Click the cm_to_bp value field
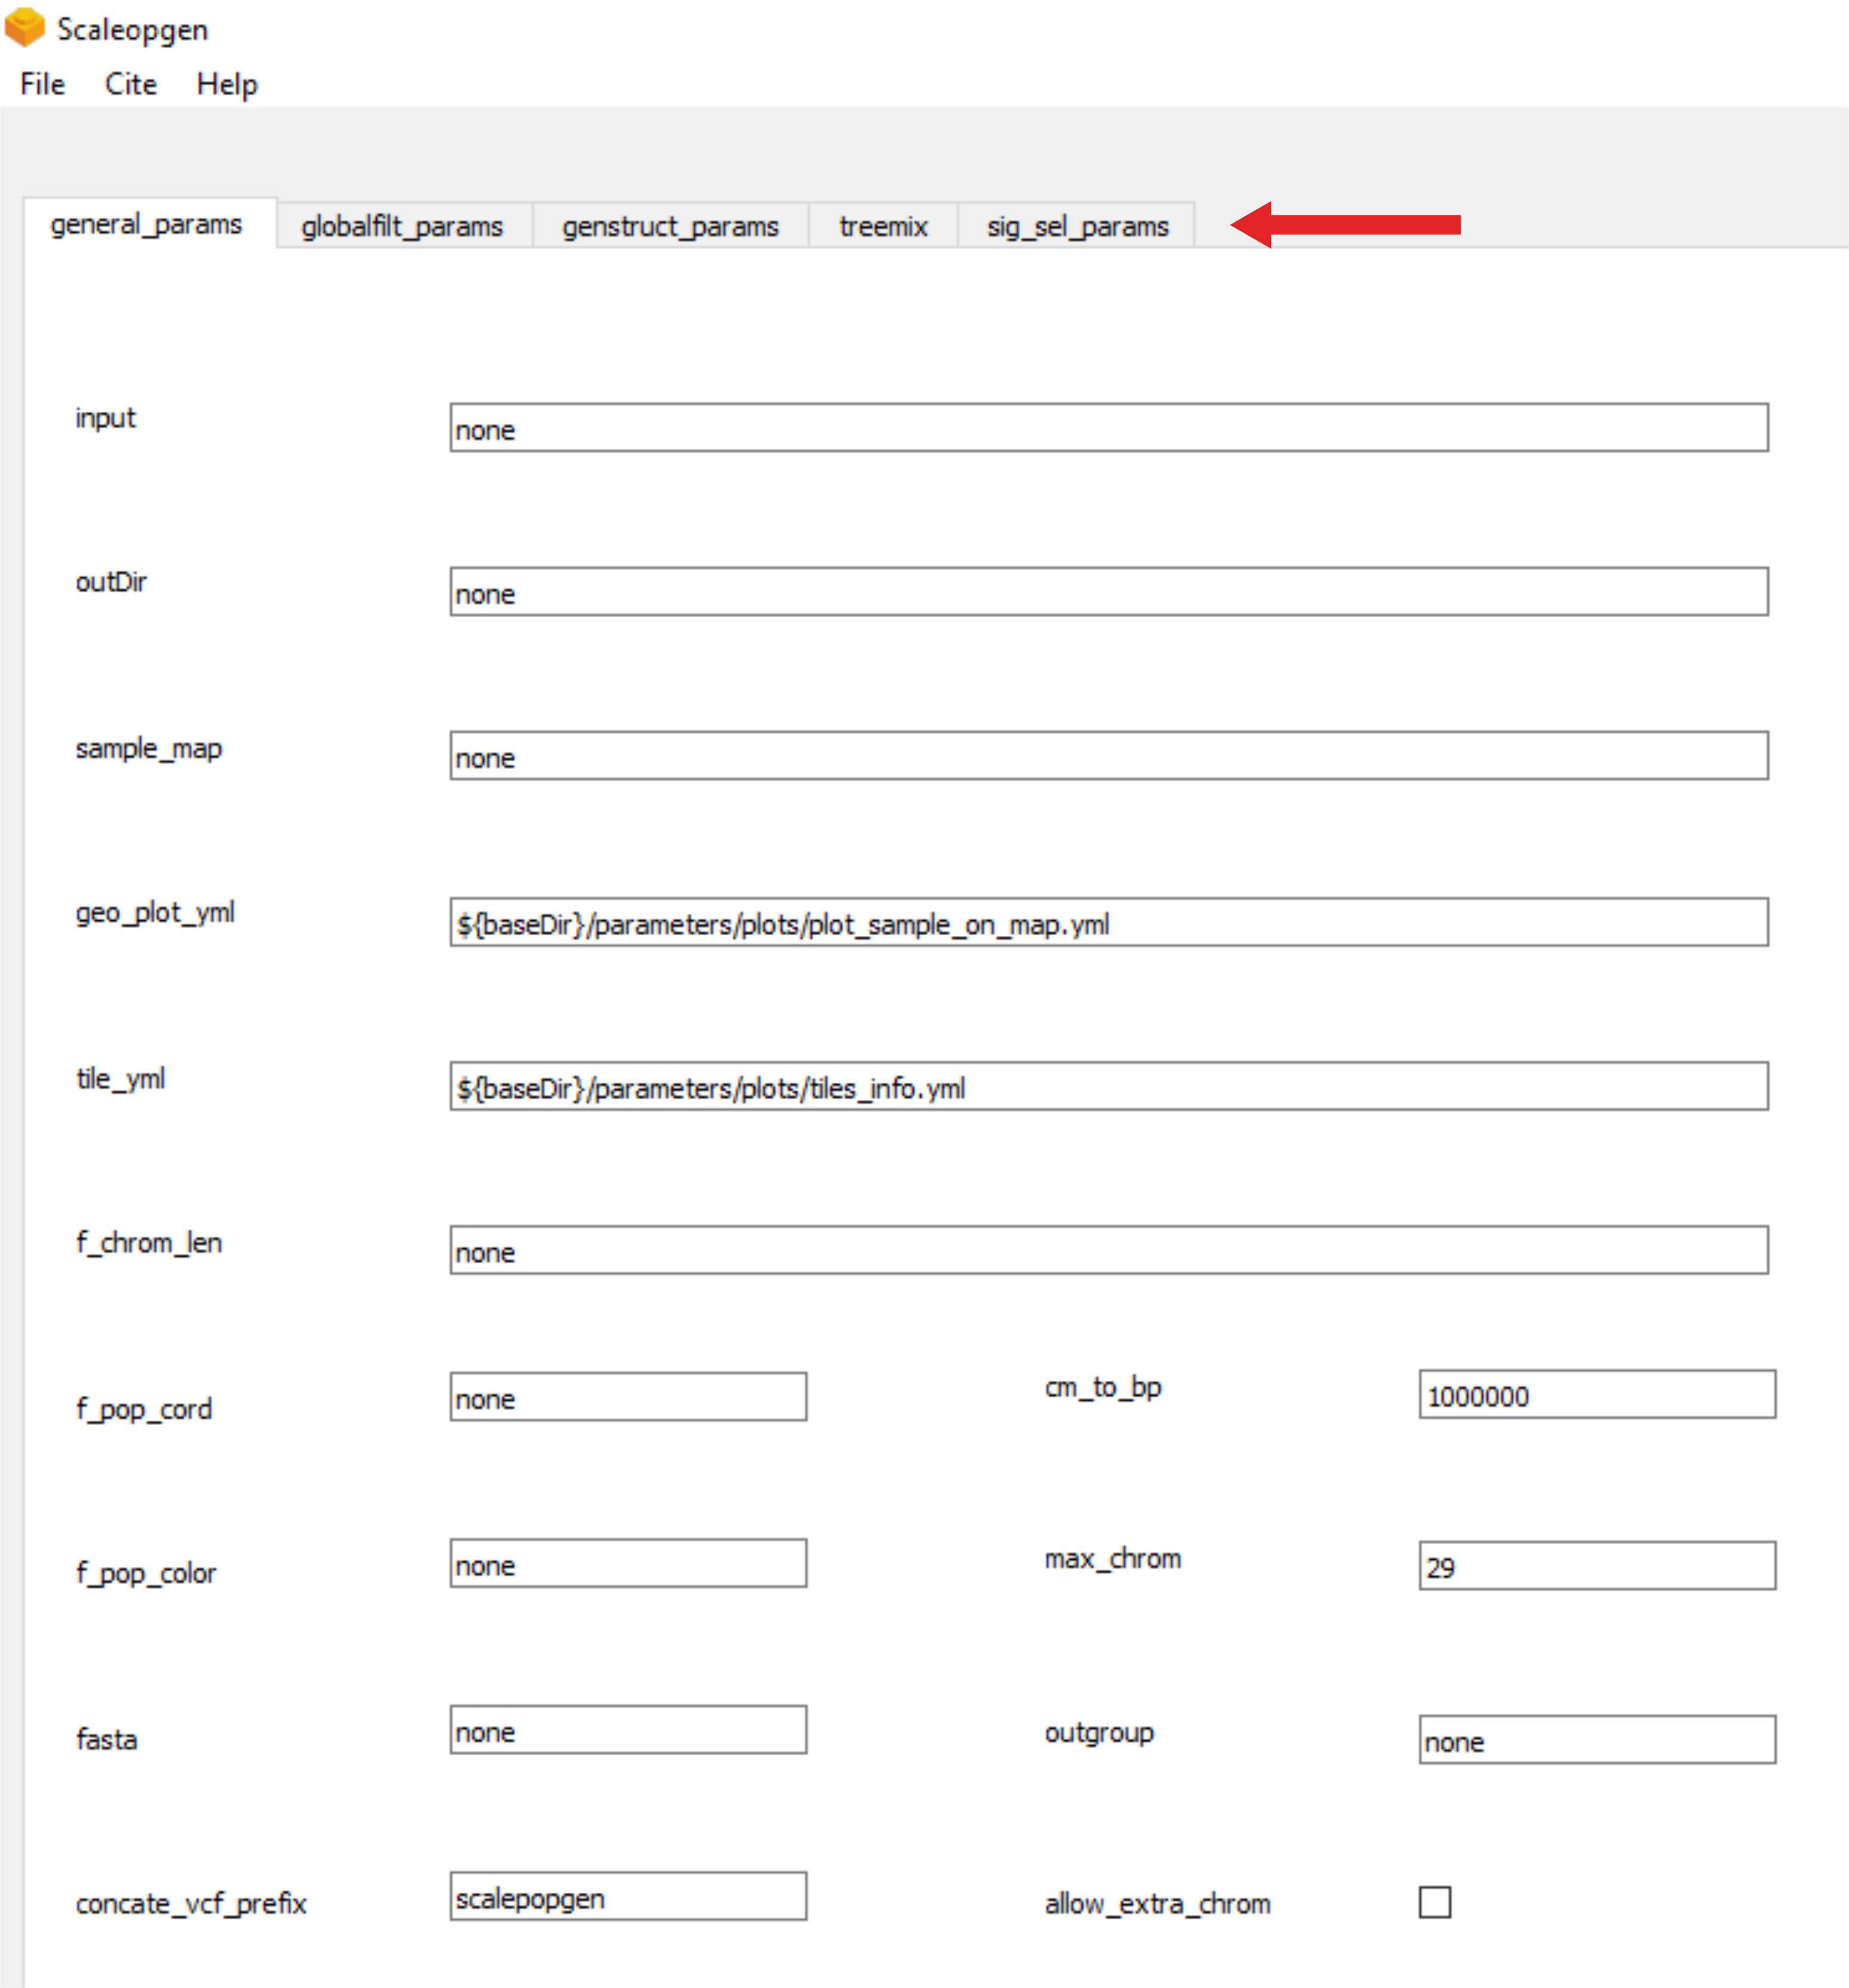 [x=1597, y=1394]
